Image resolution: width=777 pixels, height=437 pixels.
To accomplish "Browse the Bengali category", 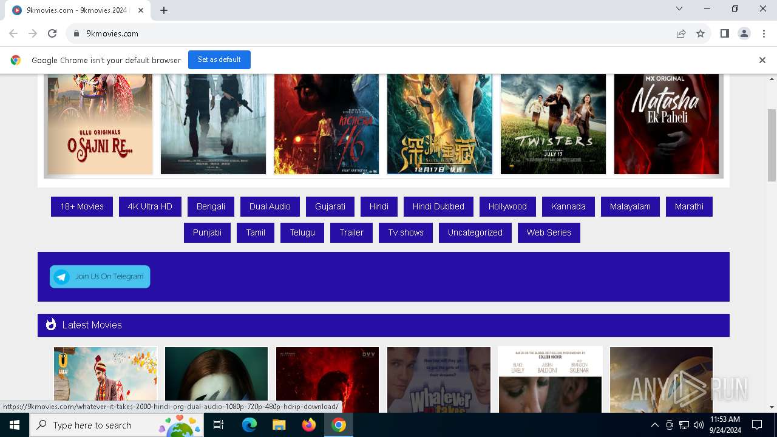I will [211, 206].
